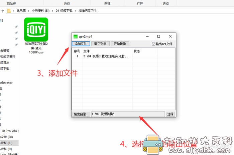Click 加油吧实习生 in the address path

pyautogui.click(x=88, y=11)
